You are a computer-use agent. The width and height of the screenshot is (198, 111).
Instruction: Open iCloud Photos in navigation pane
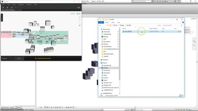click(x=107, y=47)
